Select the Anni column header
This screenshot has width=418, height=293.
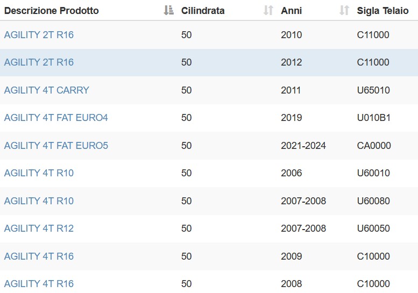(292, 11)
